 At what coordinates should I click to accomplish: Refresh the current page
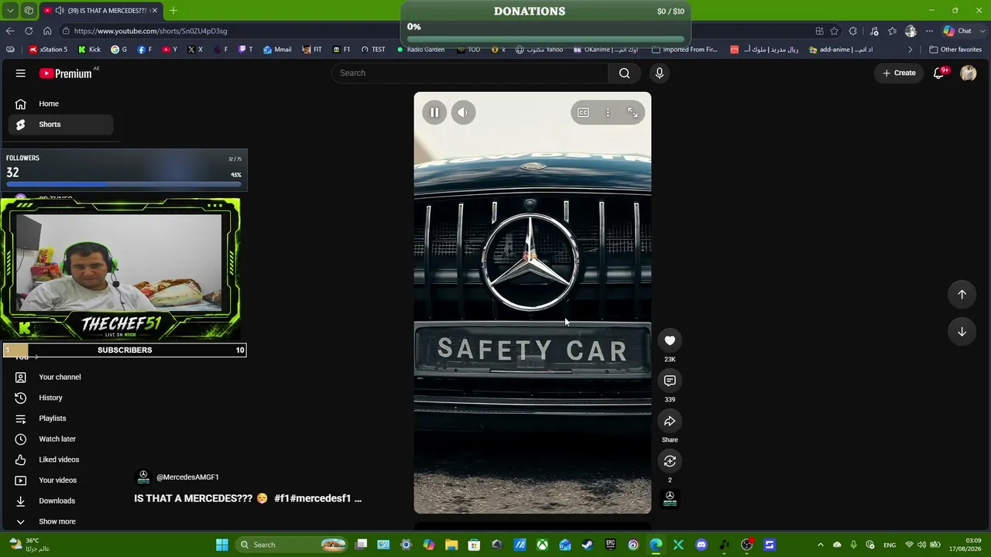[29, 31]
